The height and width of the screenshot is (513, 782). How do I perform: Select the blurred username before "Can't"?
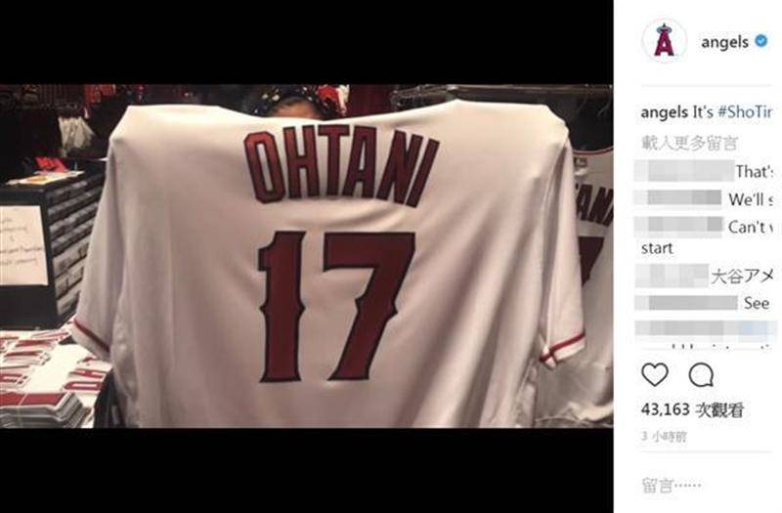[678, 227]
